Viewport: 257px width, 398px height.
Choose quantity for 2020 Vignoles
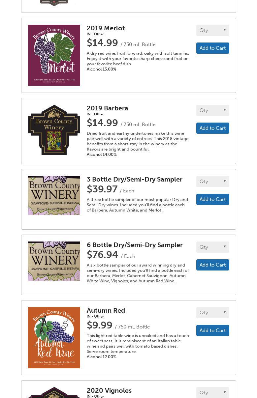(x=213, y=392)
